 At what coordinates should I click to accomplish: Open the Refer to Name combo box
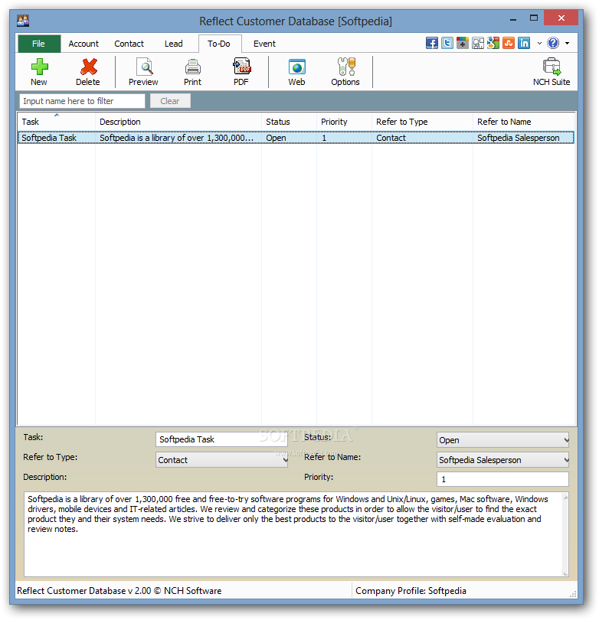coord(502,459)
